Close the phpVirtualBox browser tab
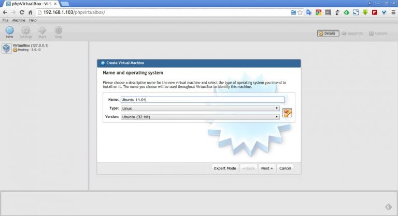The image size is (398, 216). click(55, 4)
